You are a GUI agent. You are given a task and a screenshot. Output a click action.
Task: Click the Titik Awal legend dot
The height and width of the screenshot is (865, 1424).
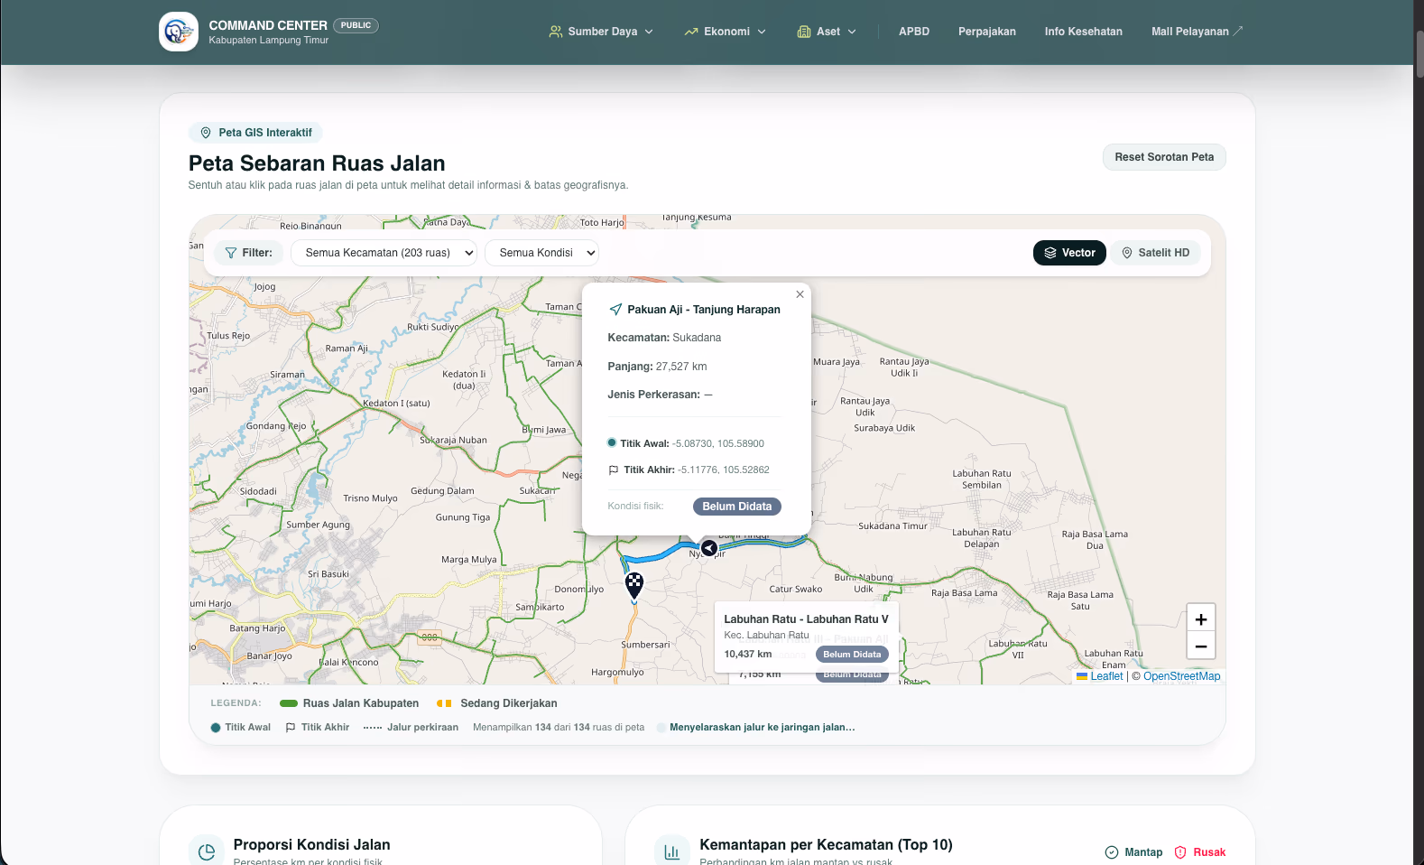coord(216,728)
